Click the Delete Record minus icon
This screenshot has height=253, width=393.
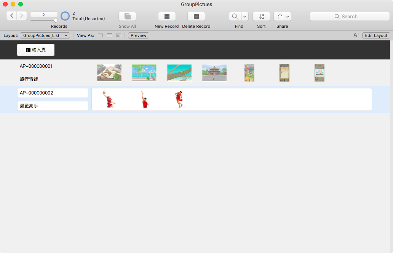[x=196, y=16]
